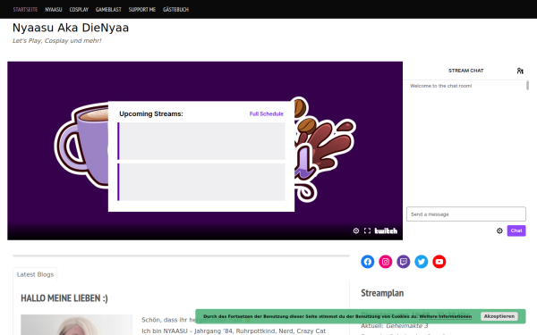The image size is (537, 335).
Task: Visit the Facebook profile icon
Action: coord(368,262)
